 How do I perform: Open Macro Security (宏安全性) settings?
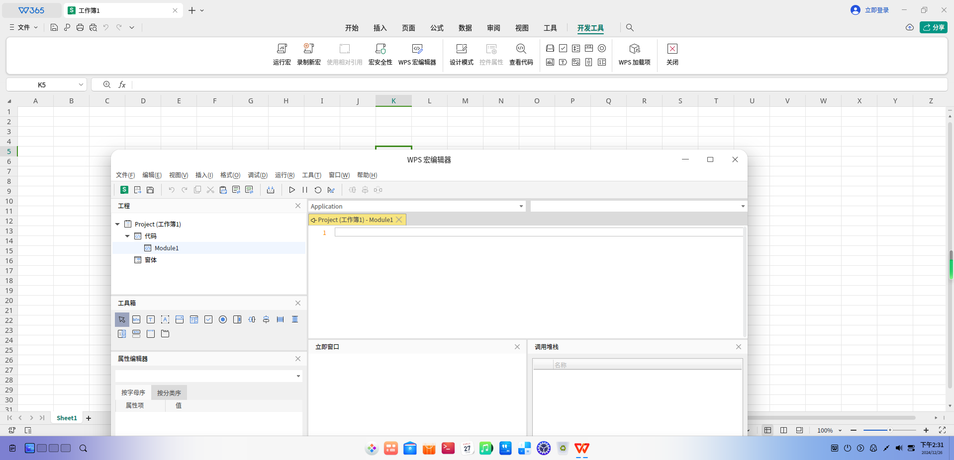[x=381, y=54]
